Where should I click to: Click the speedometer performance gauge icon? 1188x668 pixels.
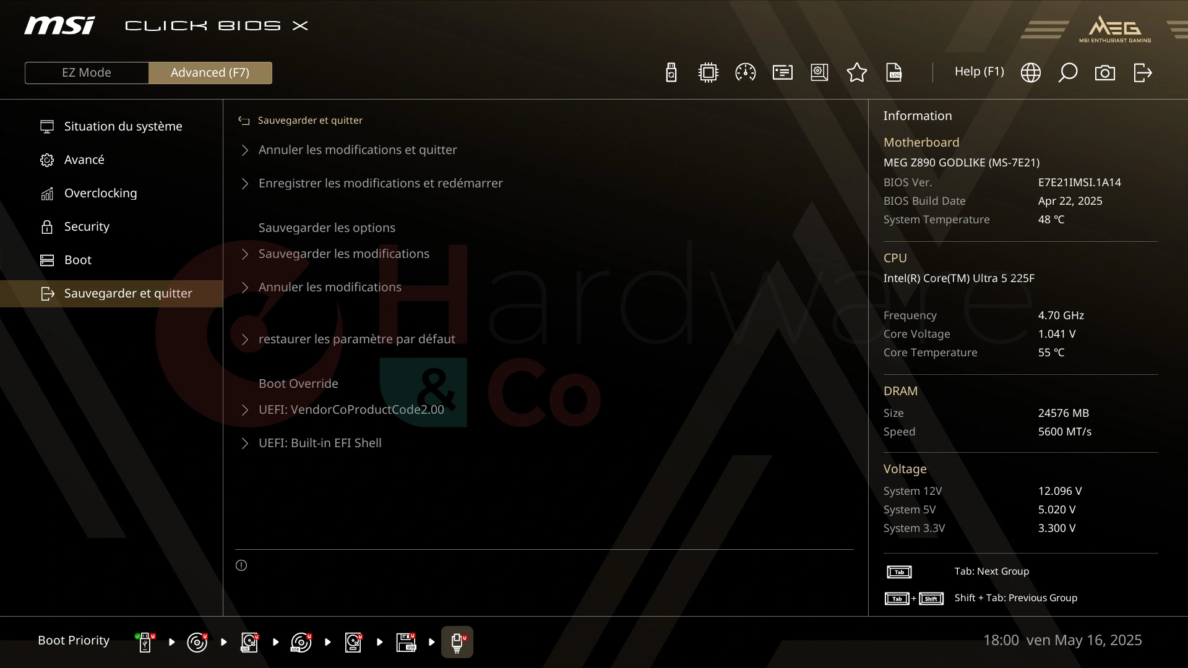(746, 72)
